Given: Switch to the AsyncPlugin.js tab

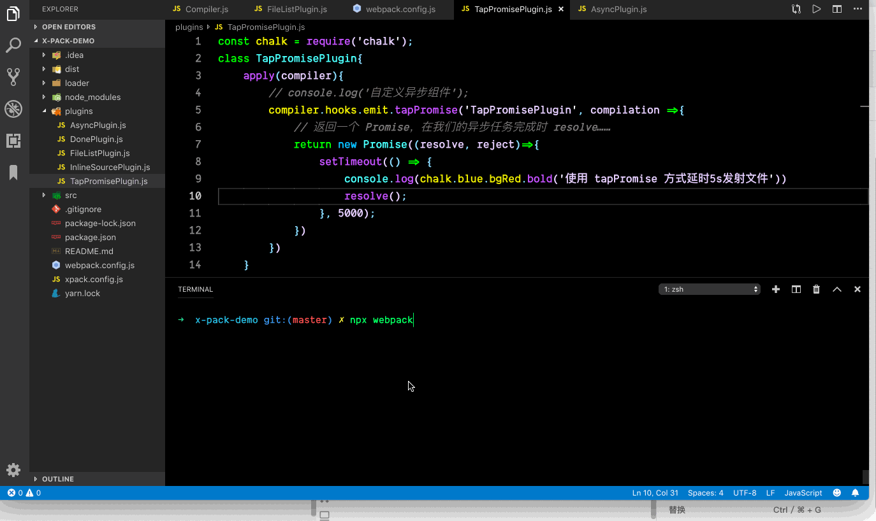Looking at the screenshot, I should (618, 10).
